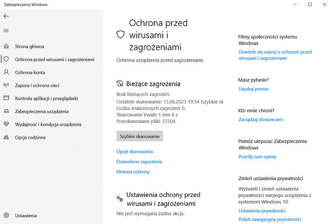Click the family icon for Opcje rodzinne

click(x=6, y=137)
